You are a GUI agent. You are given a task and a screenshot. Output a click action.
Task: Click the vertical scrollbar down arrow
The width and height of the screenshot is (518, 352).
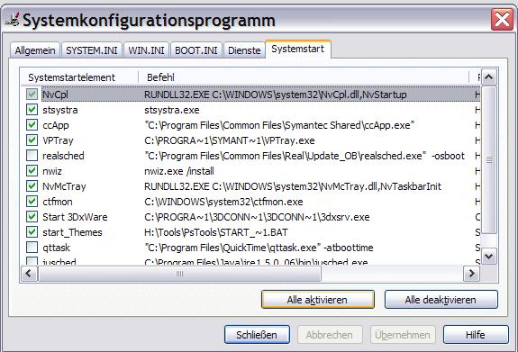(x=488, y=257)
